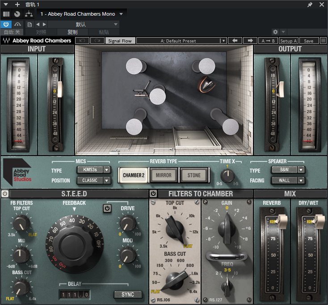This screenshot has height=305, width=328.
Task: Click the DRY/WET mix fader handle
Action: coord(319,221)
